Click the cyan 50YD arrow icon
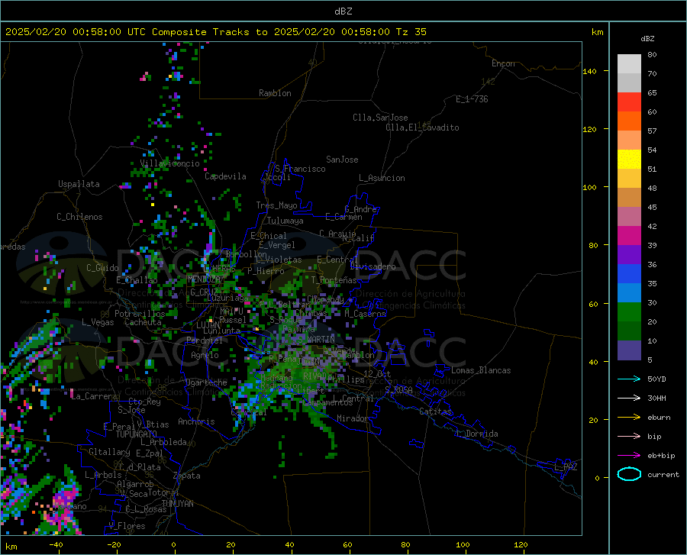This screenshot has width=687, height=555. coord(629,379)
